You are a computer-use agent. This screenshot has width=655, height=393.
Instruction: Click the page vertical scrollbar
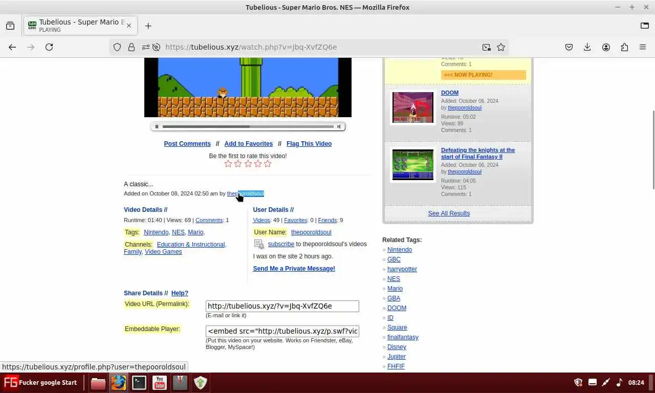coord(652,150)
